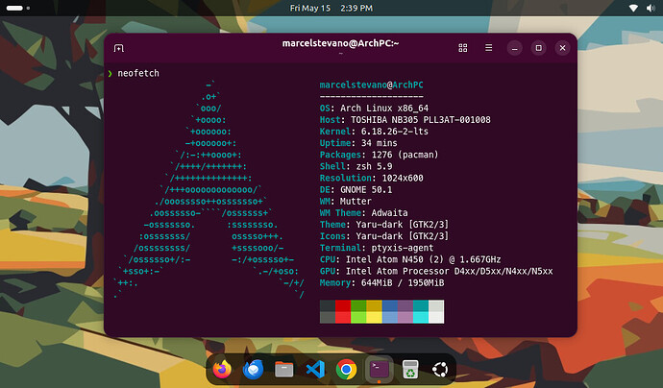Click the blue color block in palette
The image size is (663, 388).
(x=390, y=312)
